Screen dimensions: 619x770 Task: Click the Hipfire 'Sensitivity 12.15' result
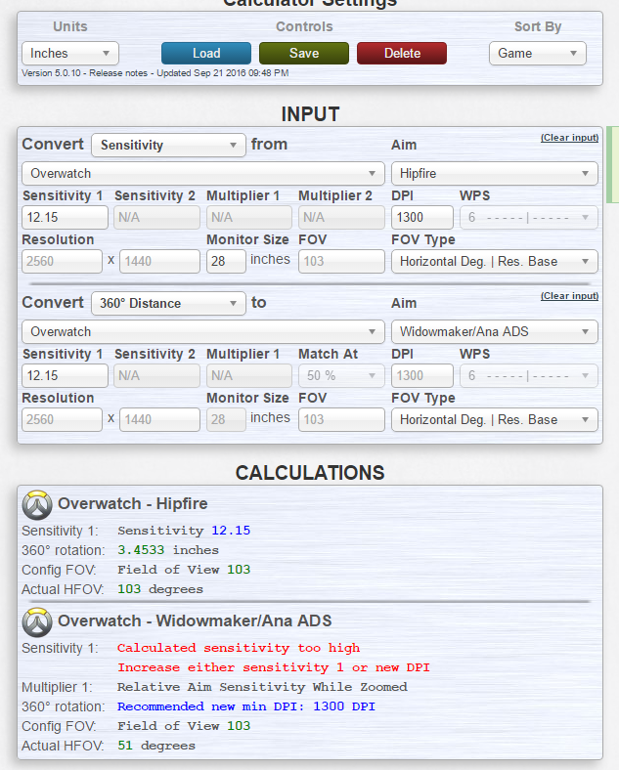coord(184,531)
